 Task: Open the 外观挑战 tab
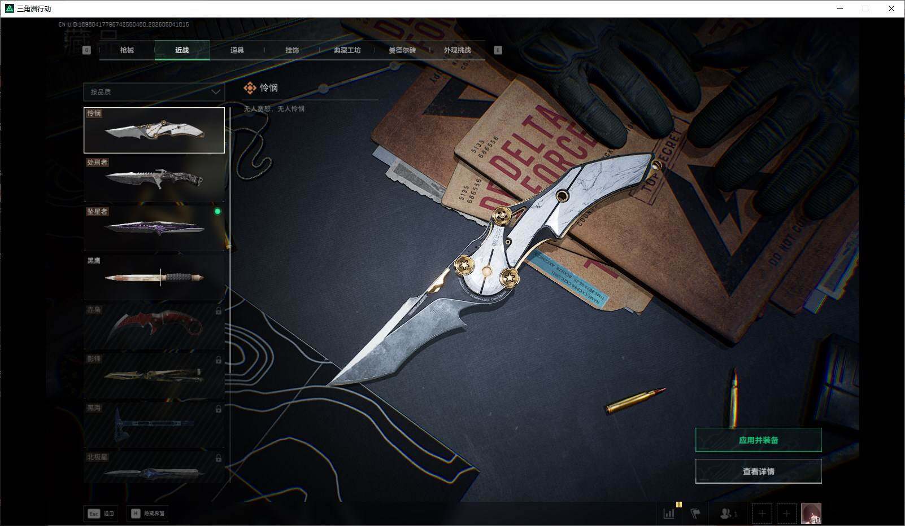(x=457, y=50)
